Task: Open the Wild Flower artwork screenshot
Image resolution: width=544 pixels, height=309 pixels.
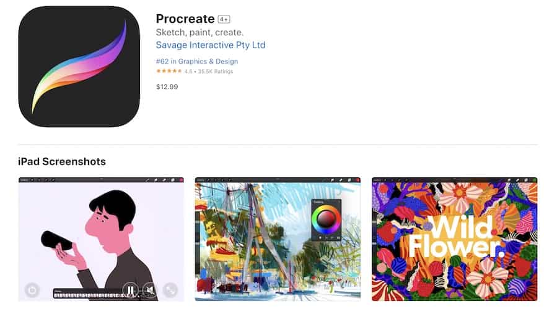Action: point(455,239)
